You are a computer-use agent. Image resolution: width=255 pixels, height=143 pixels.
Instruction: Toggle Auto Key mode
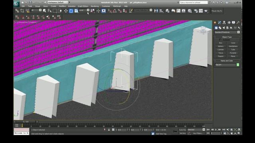[x=182, y=130]
